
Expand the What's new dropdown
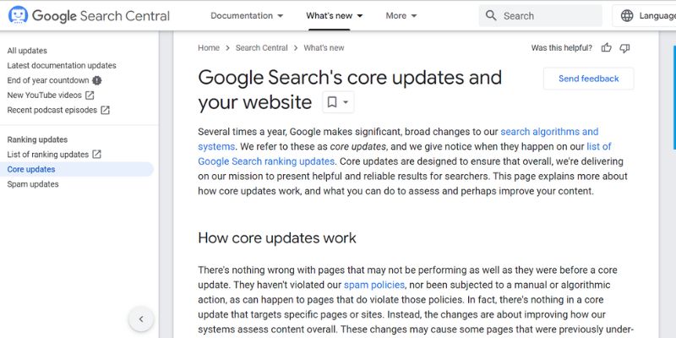tap(335, 16)
